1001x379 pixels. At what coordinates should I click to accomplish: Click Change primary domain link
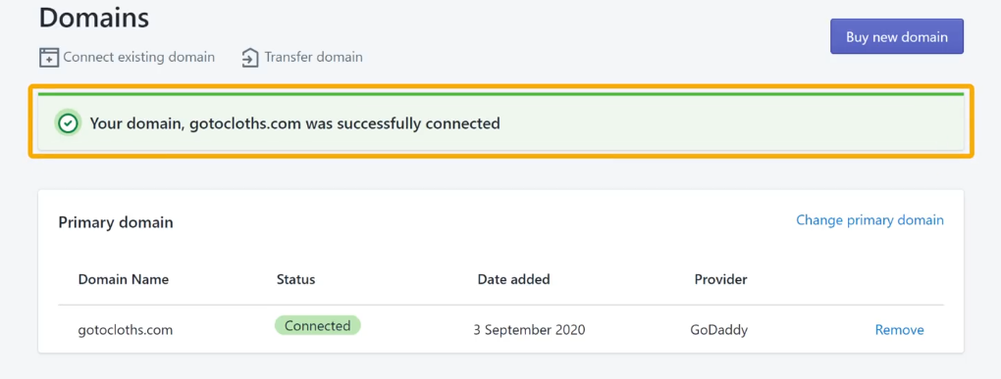click(x=869, y=219)
